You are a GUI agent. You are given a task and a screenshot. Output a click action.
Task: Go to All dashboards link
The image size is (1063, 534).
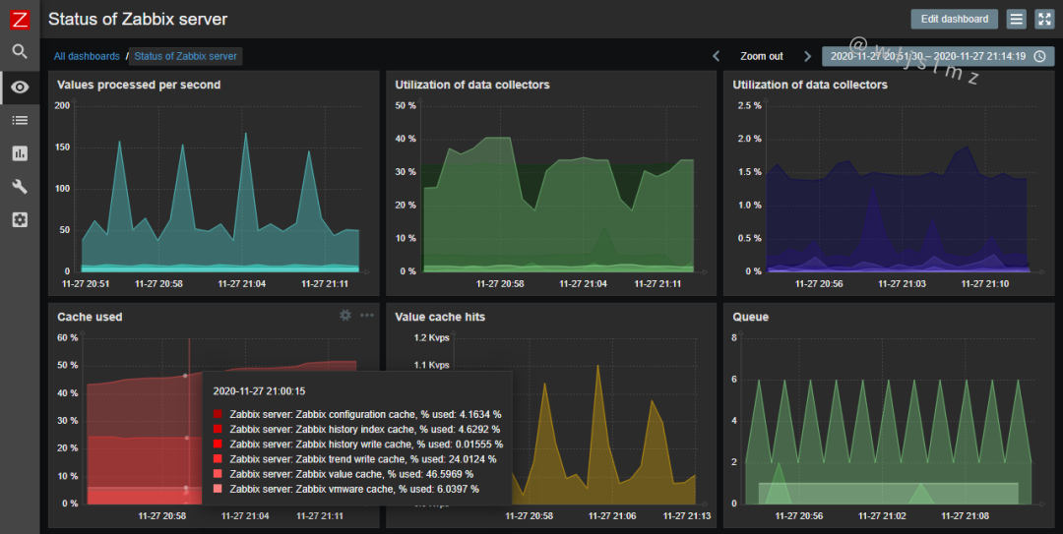(87, 56)
